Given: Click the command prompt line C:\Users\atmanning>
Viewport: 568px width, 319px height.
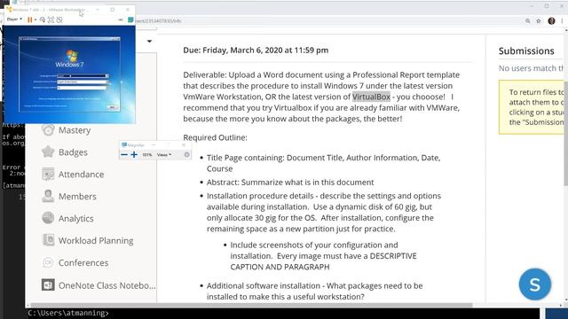Looking at the screenshot, I should [x=68, y=313].
